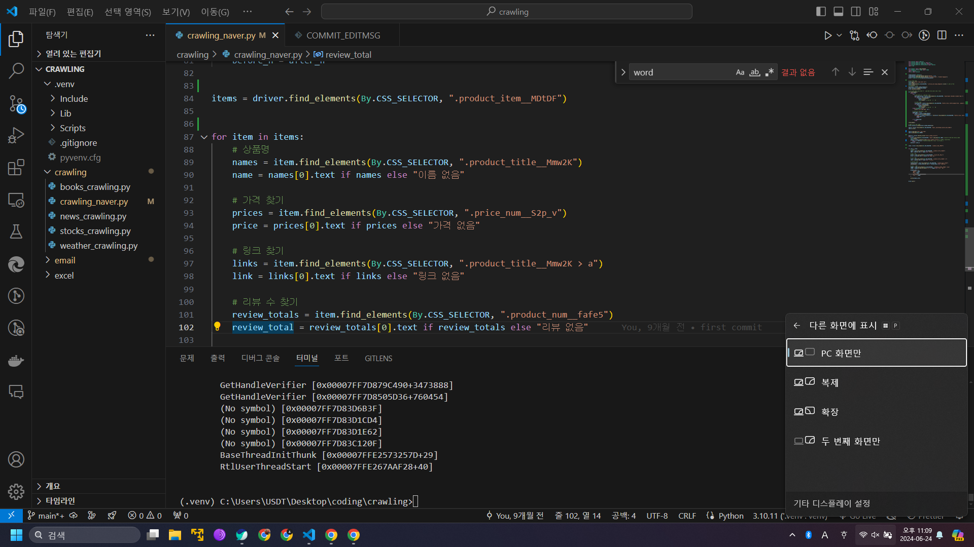
Task: Toggle bottom panel layout icon
Action: tap(839, 11)
